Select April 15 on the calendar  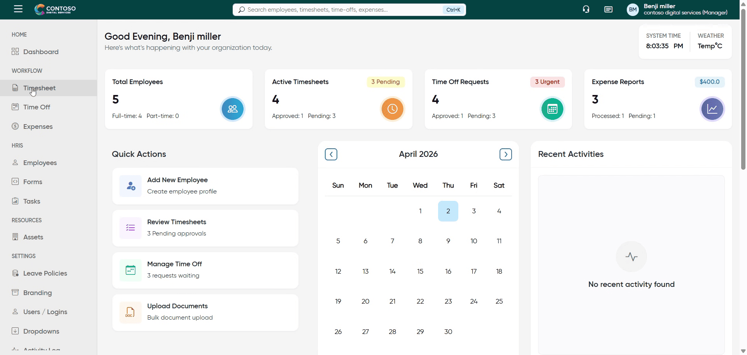pyautogui.click(x=420, y=271)
